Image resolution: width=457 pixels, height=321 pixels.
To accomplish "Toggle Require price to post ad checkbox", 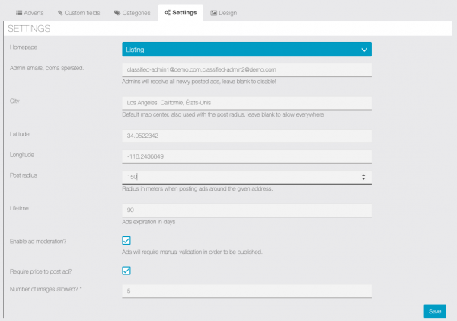I will 126,270.
